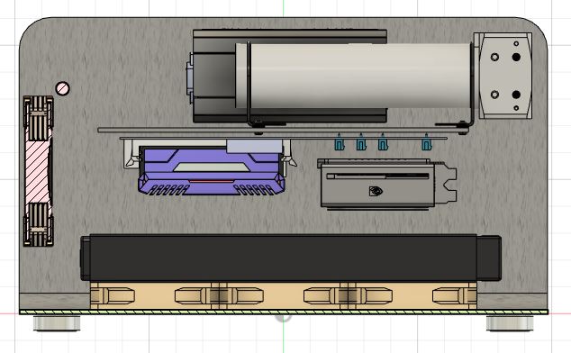This screenshot has height=353, width=571.
Task: Click the round slotted screw head
Action: pos(63,88)
